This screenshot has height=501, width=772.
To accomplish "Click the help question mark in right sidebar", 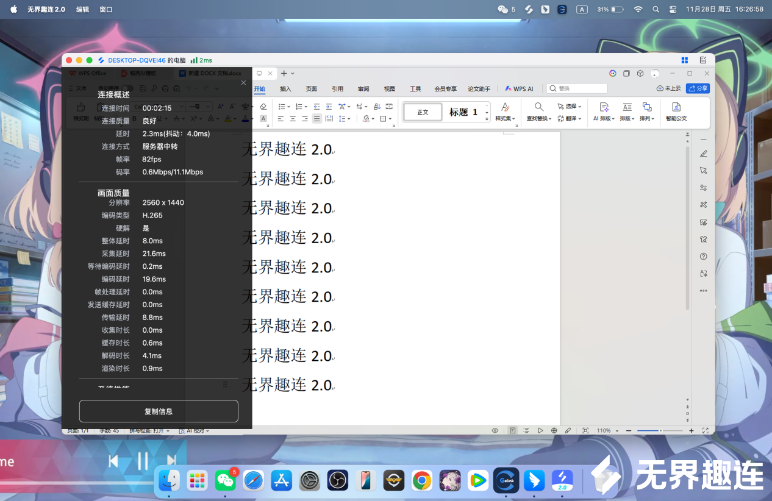I will pyautogui.click(x=704, y=257).
